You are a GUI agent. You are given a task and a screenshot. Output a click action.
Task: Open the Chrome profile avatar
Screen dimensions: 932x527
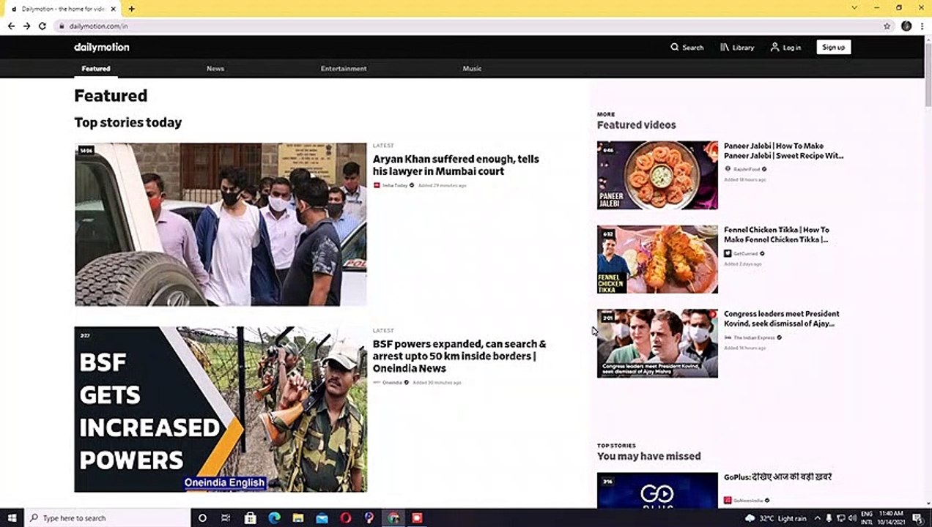(x=906, y=26)
